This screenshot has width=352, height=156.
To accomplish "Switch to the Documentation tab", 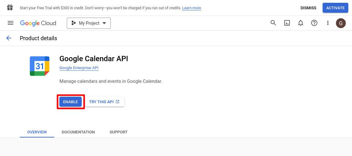I will coord(78,132).
